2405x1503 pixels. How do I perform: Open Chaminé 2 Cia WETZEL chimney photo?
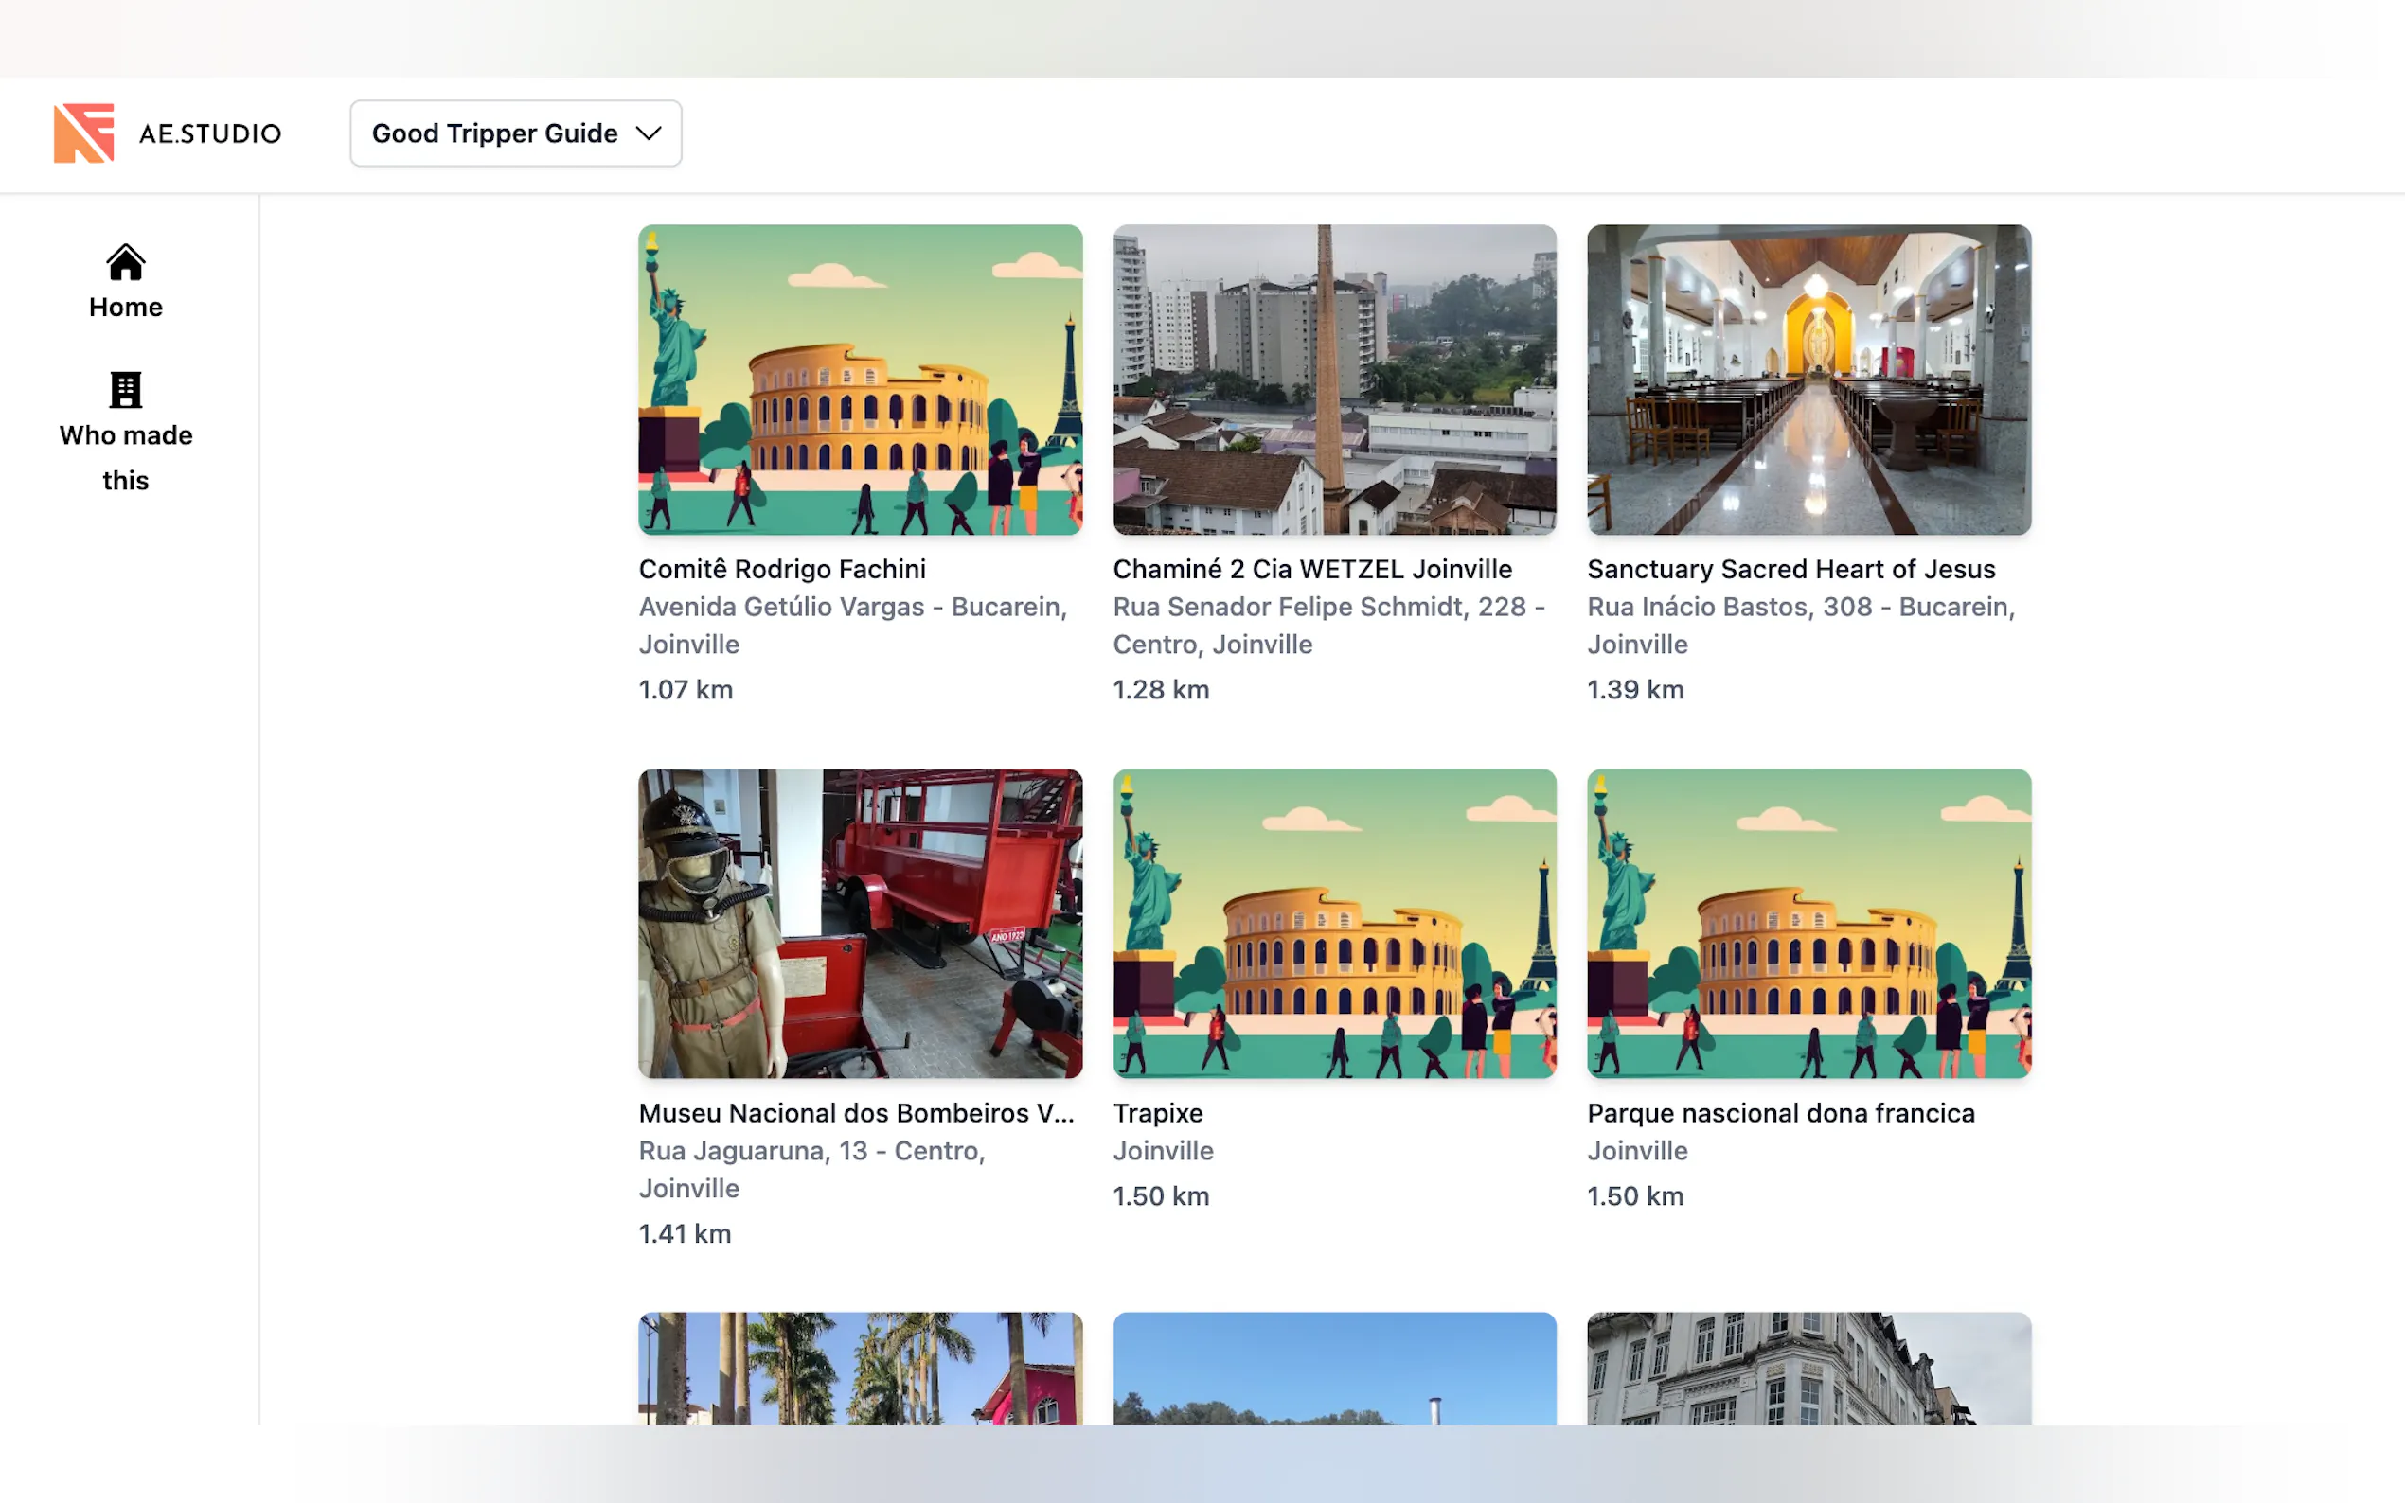point(1334,380)
